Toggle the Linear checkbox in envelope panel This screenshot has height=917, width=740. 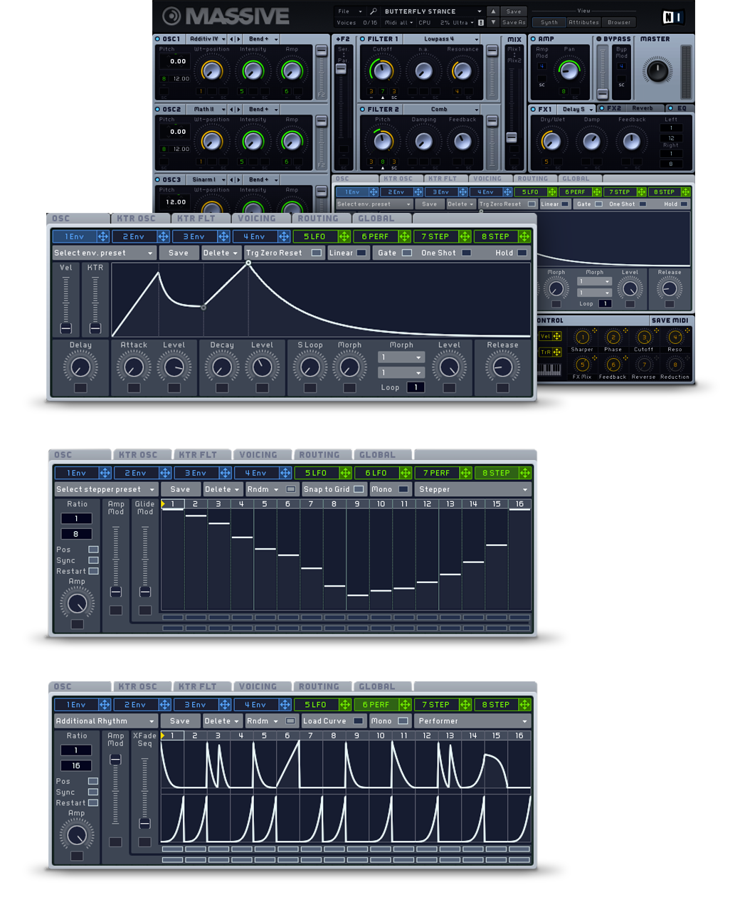click(x=361, y=253)
